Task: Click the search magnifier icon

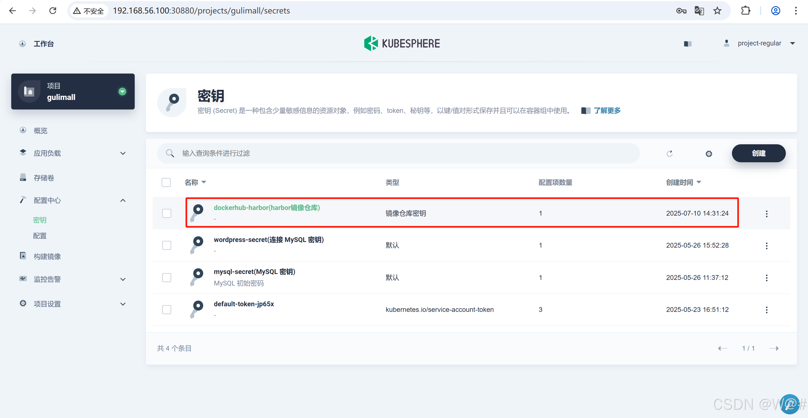Action: click(170, 153)
